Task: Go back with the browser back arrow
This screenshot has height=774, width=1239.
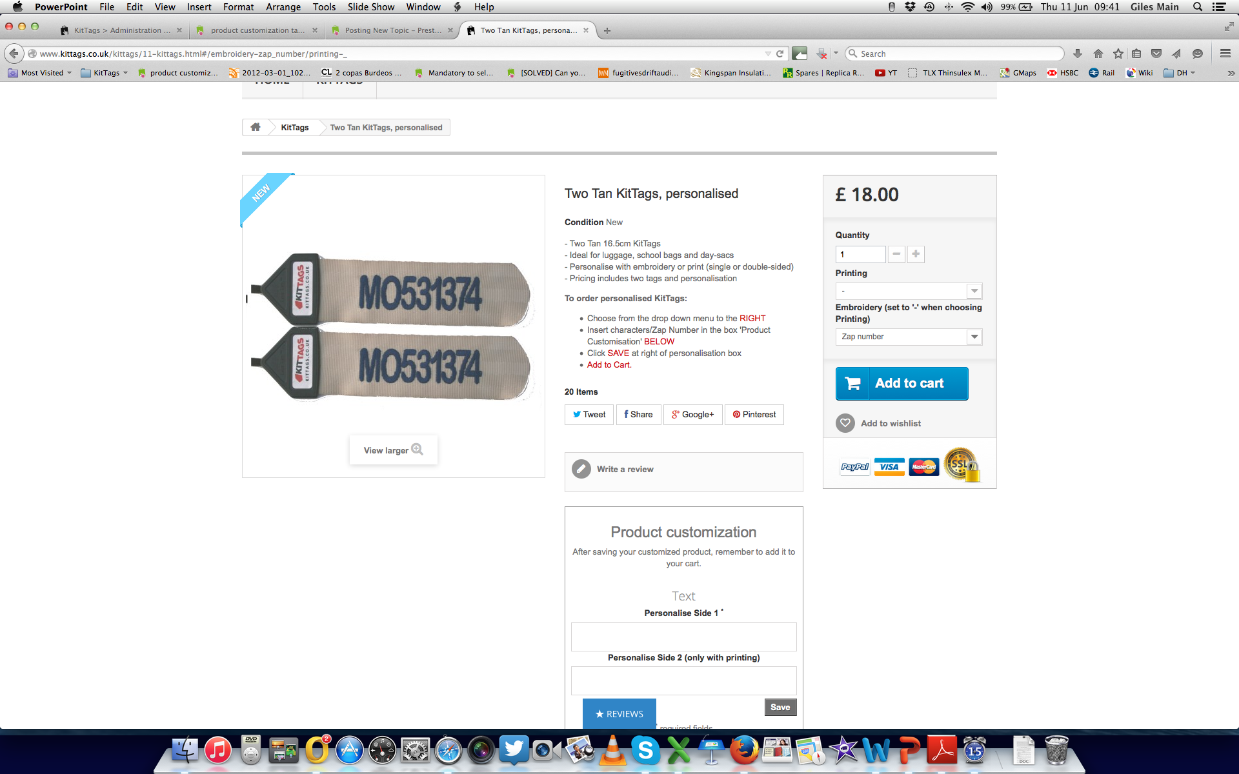Action: (14, 54)
